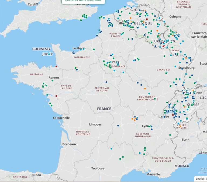Select the green marker on England's south coast
207x182 pixels.
81,20
